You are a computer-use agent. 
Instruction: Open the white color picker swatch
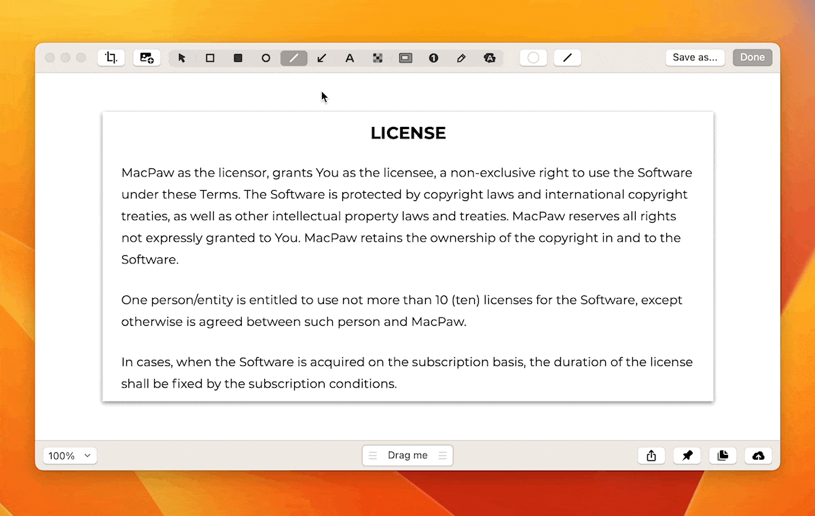click(x=534, y=58)
